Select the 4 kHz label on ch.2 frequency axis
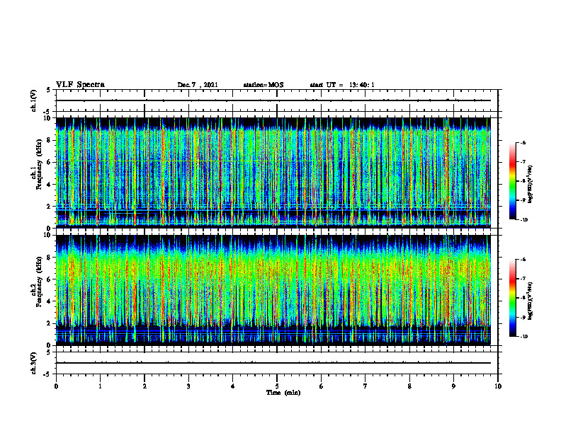561x433 pixels. [50, 301]
